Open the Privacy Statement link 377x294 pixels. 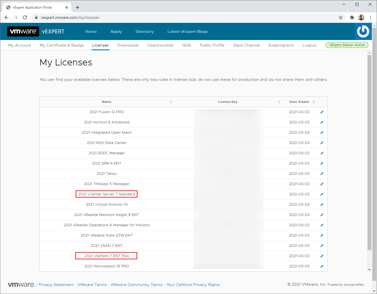56,285
